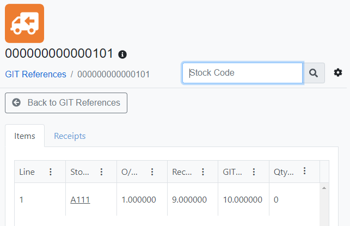The image size is (350, 226).
Task: Open settings gear icon
Action: (338, 72)
